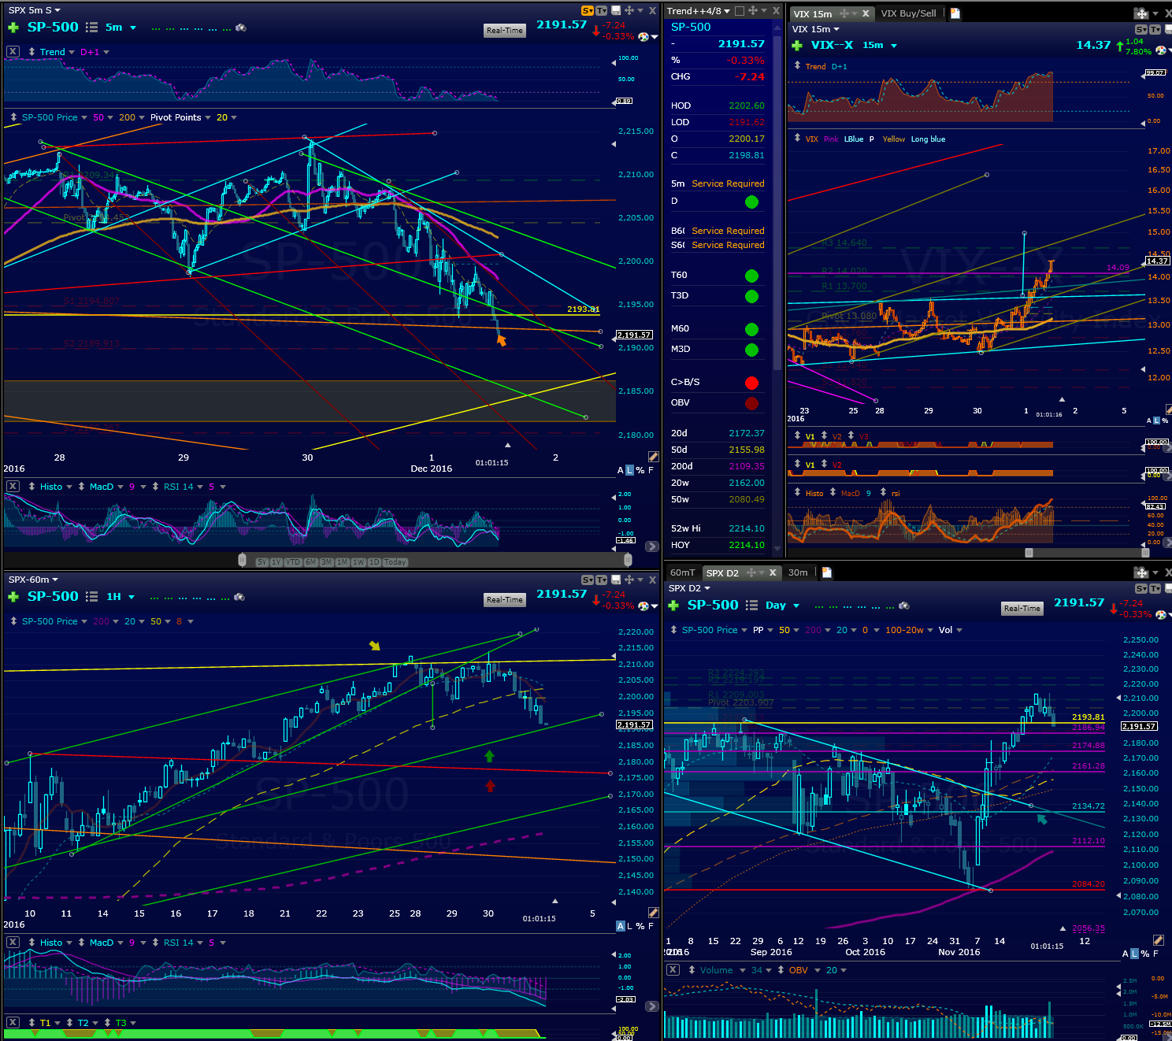Open symbol list icon next to SP-500 in 5m chart
This screenshot has height=1041, width=1172.
tap(92, 28)
